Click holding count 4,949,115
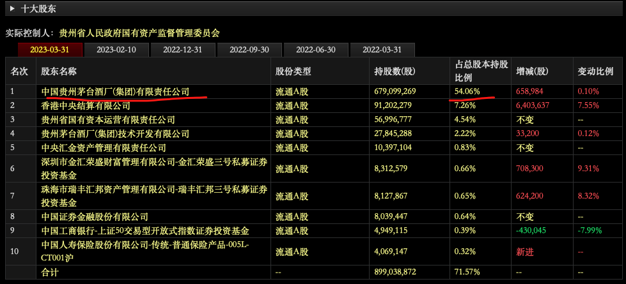 pos(391,230)
